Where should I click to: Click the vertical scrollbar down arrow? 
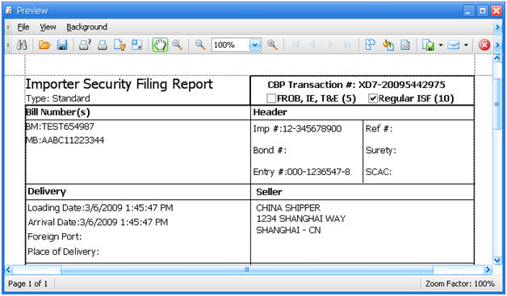(497, 261)
